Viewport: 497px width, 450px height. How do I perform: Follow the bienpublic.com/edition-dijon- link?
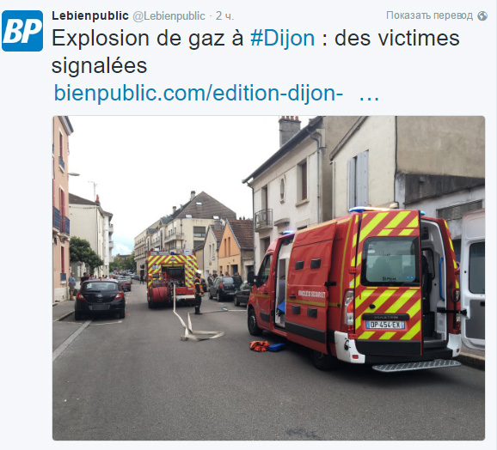[199, 93]
